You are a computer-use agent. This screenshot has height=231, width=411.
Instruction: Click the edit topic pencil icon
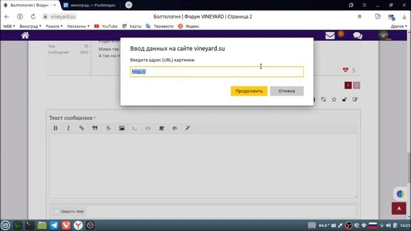point(355,99)
